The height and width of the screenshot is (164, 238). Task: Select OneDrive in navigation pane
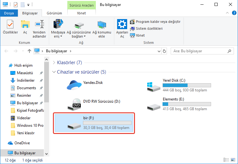tap(22, 143)
